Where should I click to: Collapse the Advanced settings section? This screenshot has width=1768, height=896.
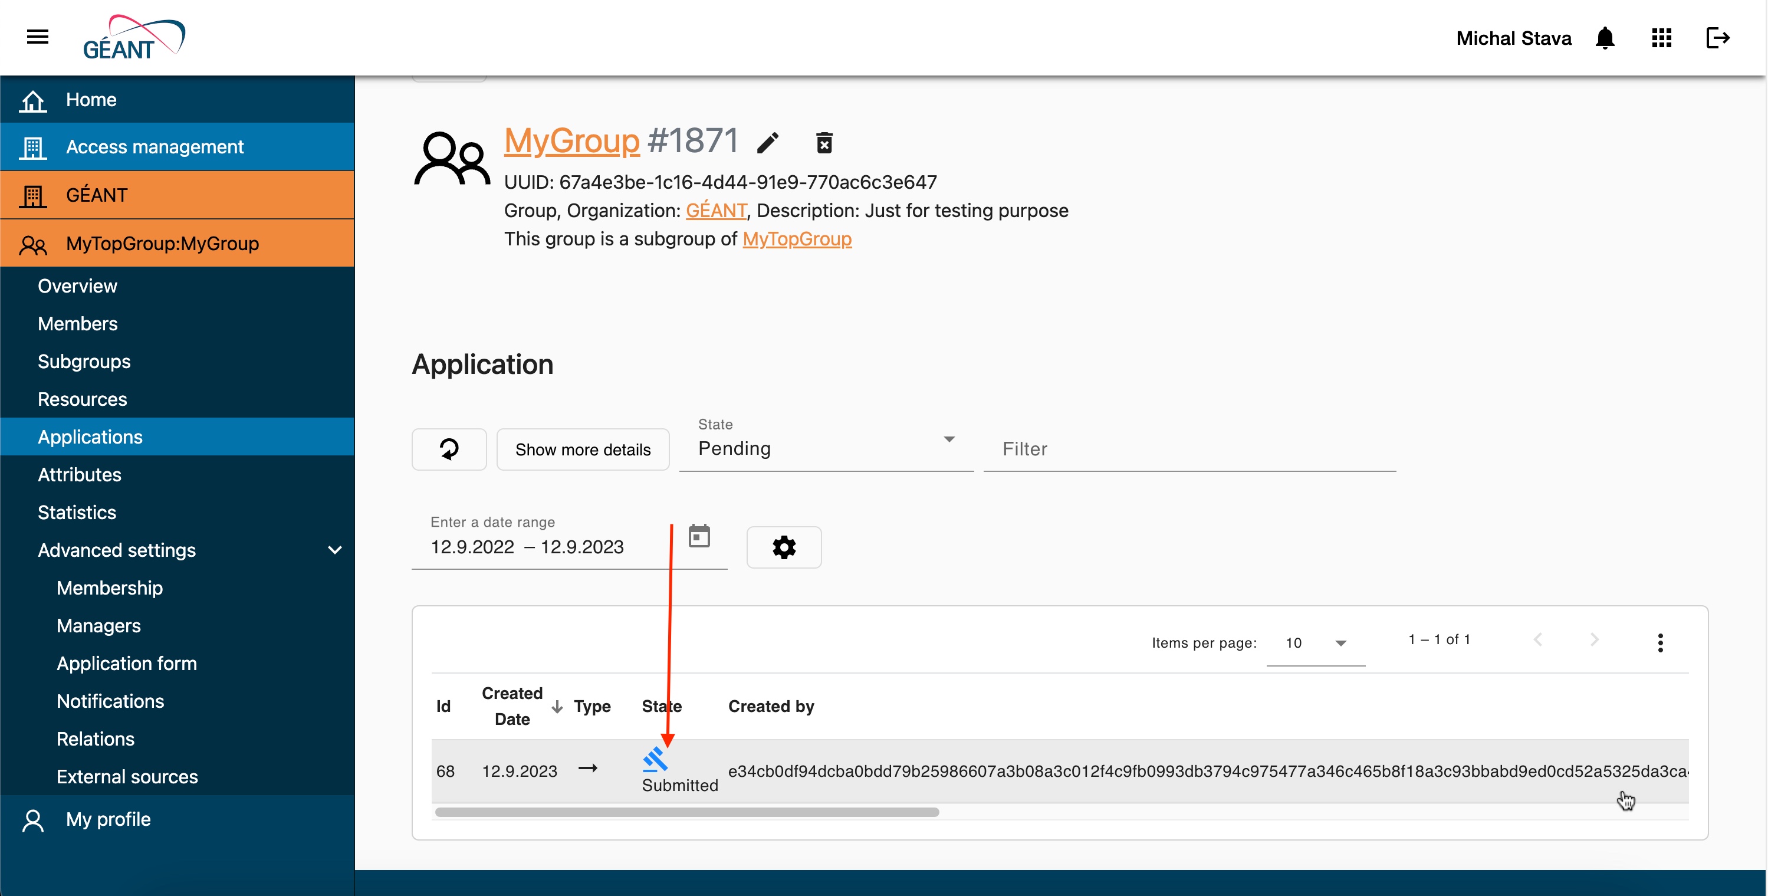pos(335,550)
